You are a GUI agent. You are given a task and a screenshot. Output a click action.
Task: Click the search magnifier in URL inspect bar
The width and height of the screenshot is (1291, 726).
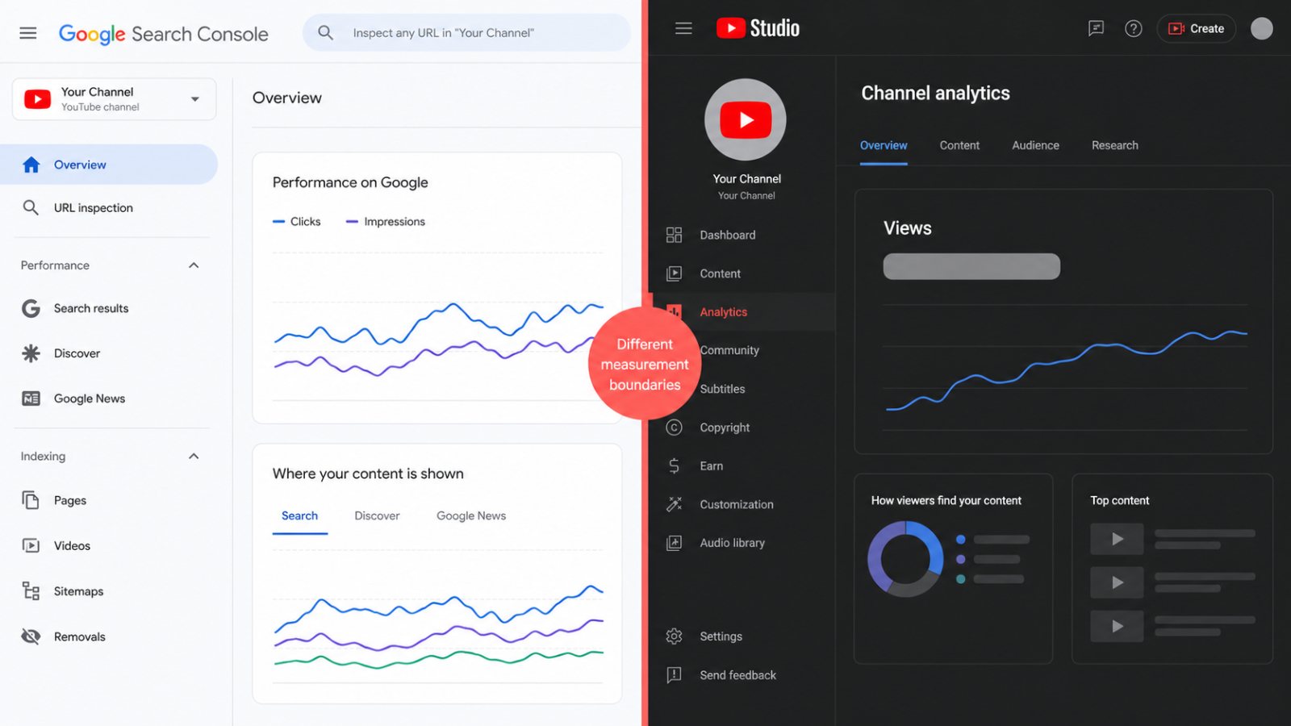(325, 32)
